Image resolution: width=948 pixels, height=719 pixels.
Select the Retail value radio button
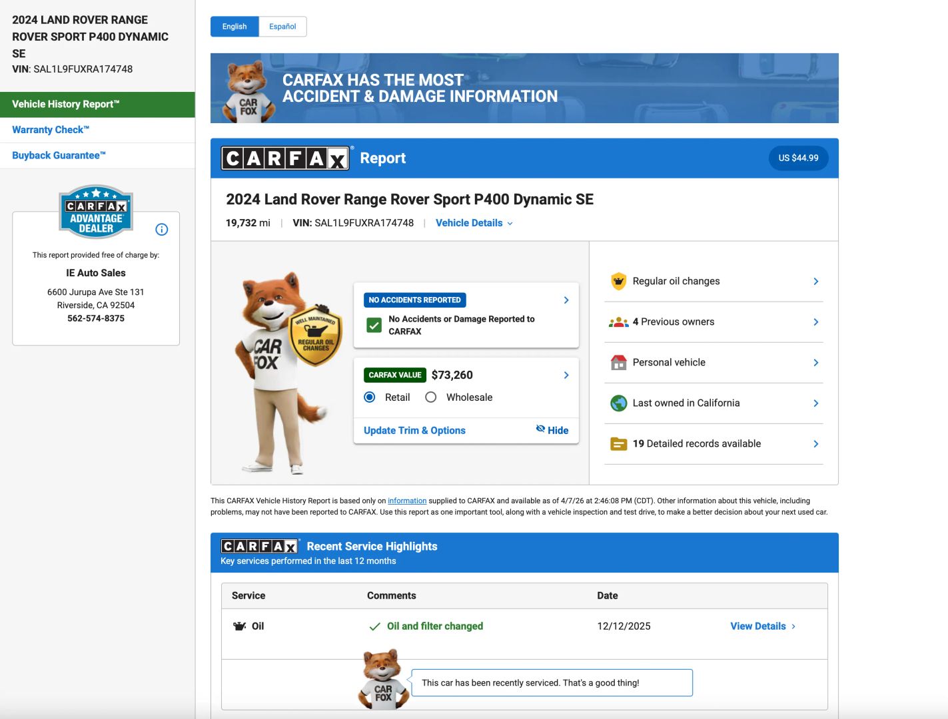pos(370,397)
